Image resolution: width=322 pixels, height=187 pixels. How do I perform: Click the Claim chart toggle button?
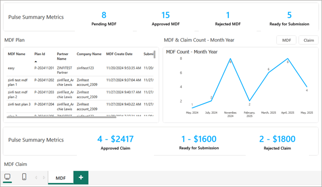[308, 40]
